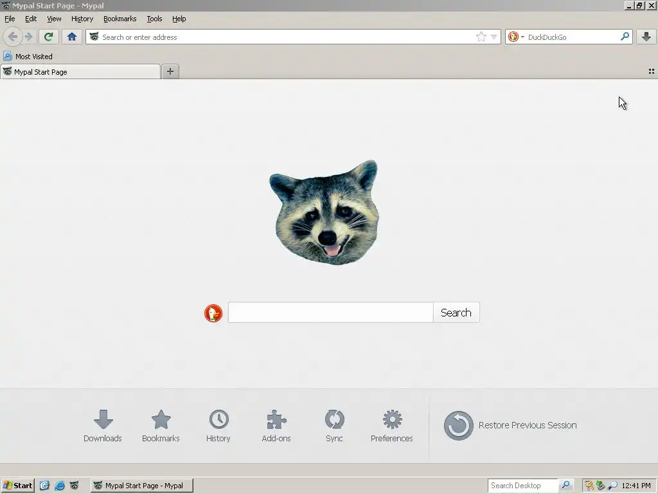Focus the start page search field

coord(331,313)
